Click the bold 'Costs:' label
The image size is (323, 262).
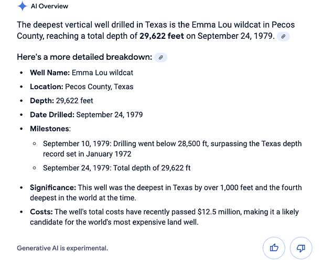coord(41,212)
